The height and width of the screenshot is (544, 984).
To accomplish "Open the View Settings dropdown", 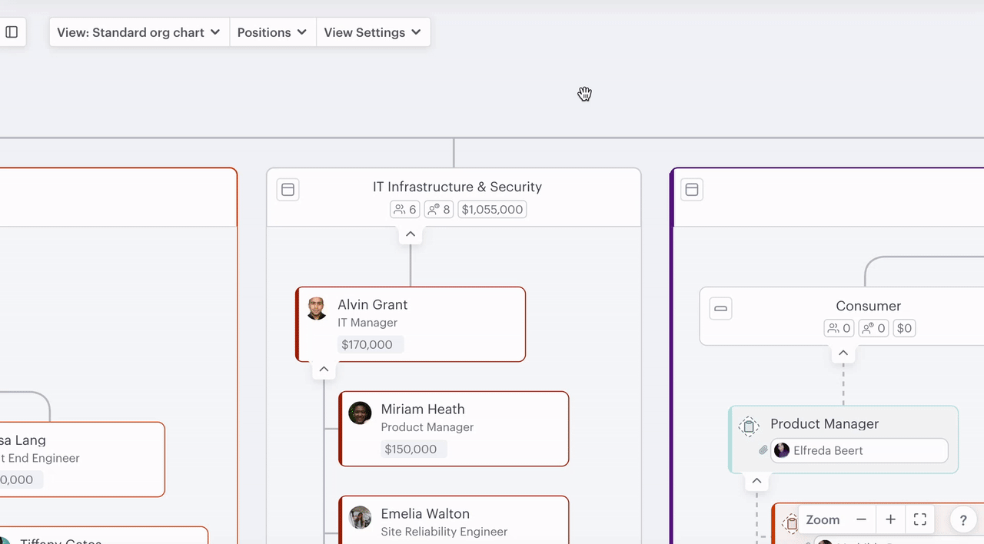I will coord(373,32).
